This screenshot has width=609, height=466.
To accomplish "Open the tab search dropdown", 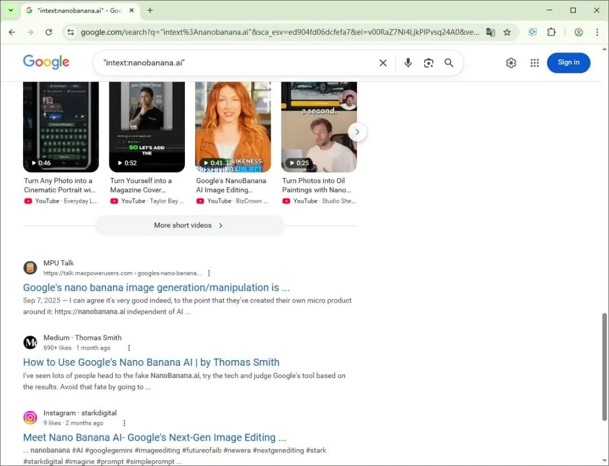I will (11, 11).
